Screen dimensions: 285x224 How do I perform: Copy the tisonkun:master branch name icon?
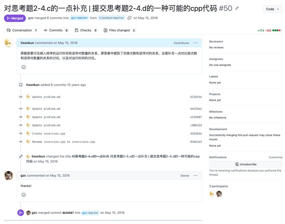point(130,18)
